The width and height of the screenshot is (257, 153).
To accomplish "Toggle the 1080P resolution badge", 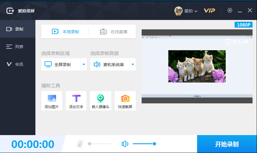I will (x=243, y=25).
